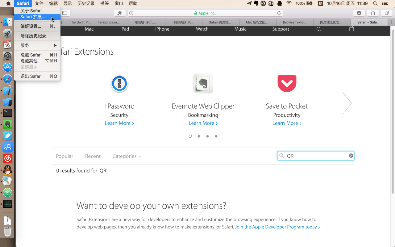Open Learn More under 1Password
The width and height of the screenshot is (395, 247).
click(119, 123)
